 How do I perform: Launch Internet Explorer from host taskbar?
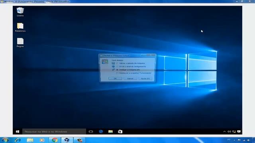(x=18, y=140)
